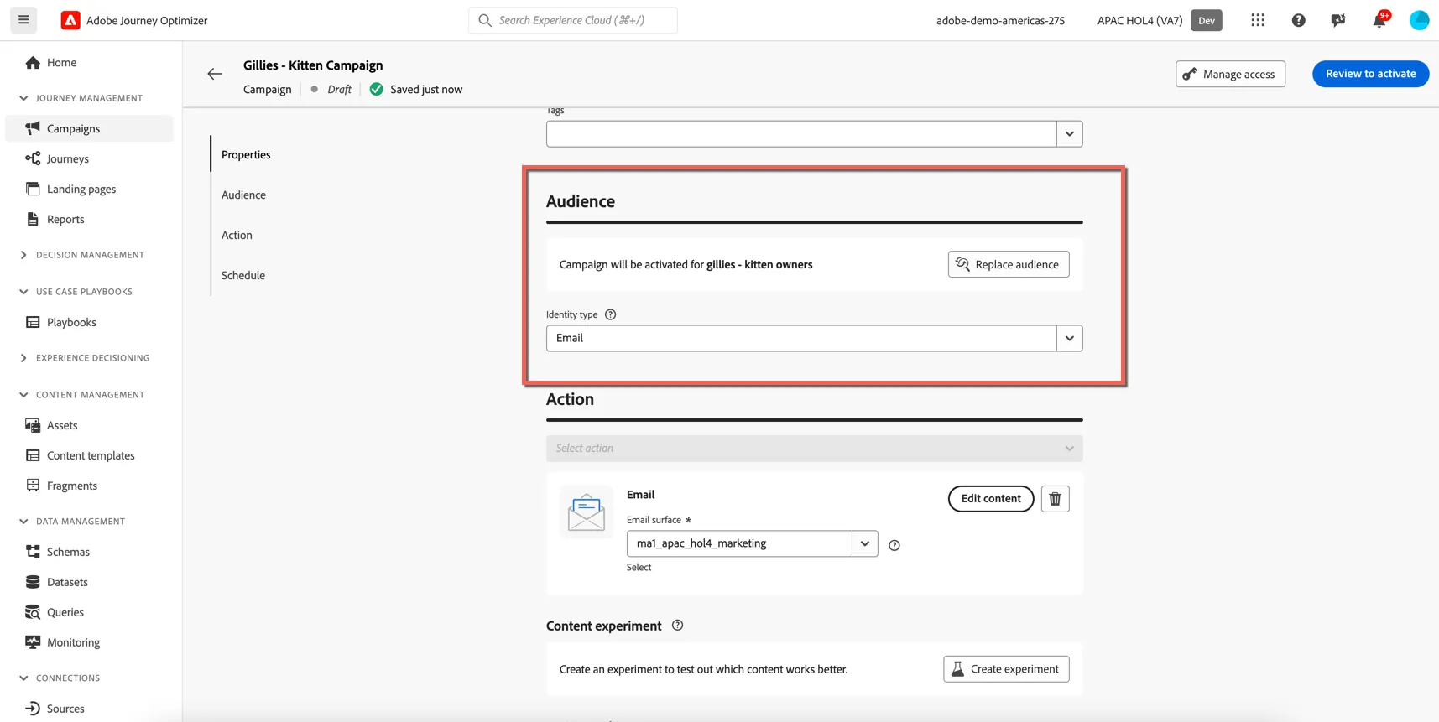Click the Email envelope icon
The width and height of the screenshot is (1439, 722).
pyautogui.click(x=586, y=512)
